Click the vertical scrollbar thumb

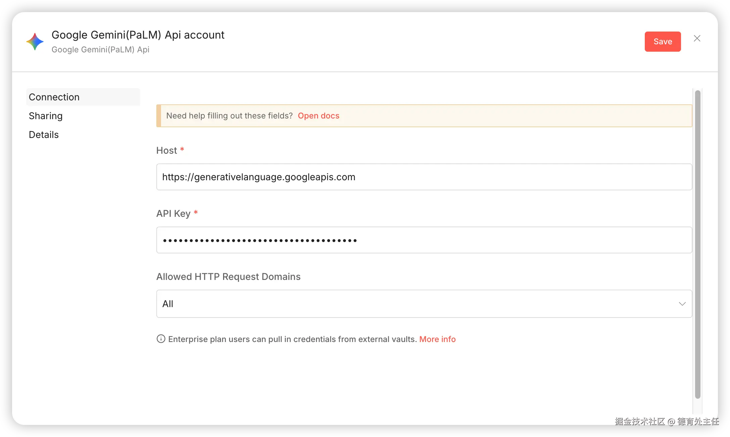click(x=697, y=244)
